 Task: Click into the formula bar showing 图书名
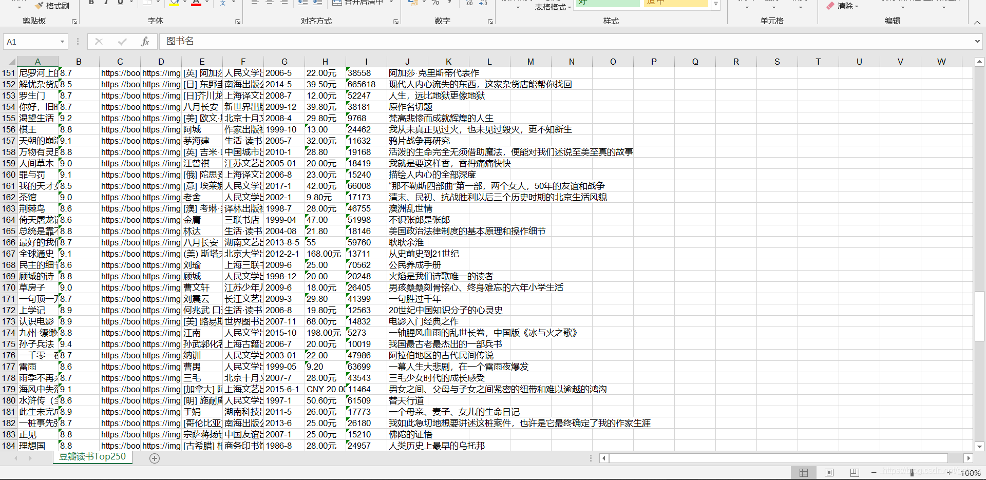click(565, 42)
